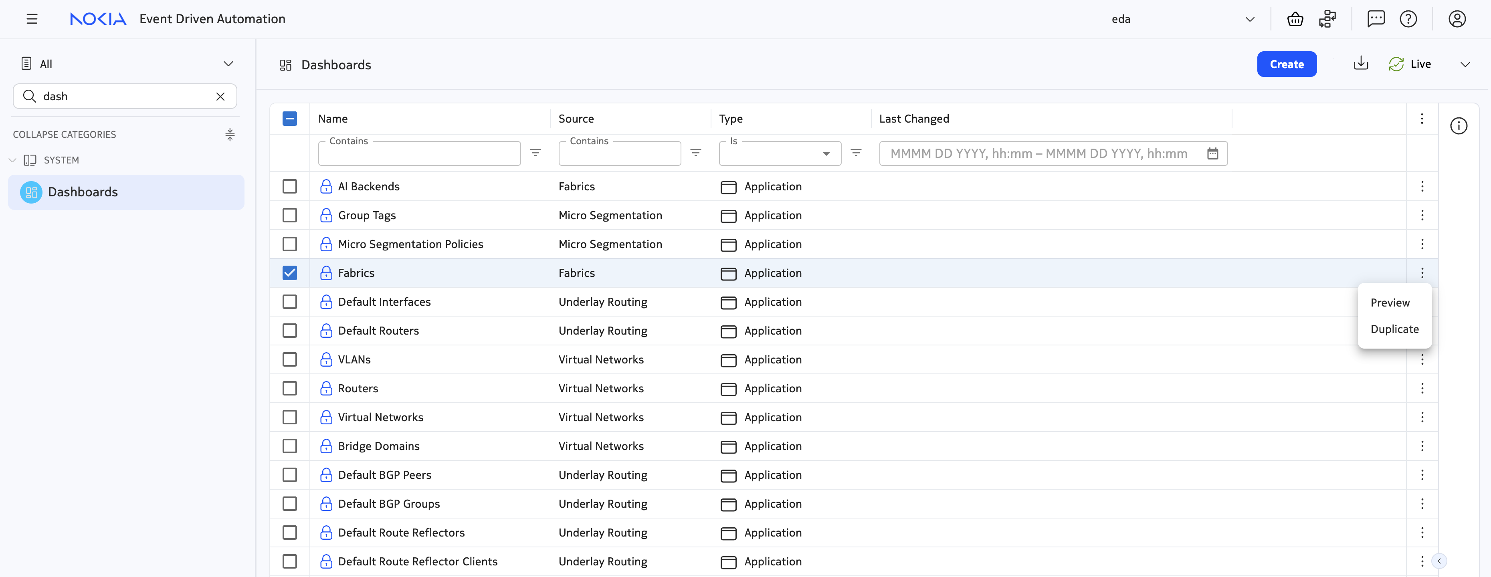Sort by the Type column header

pos(730,119)
